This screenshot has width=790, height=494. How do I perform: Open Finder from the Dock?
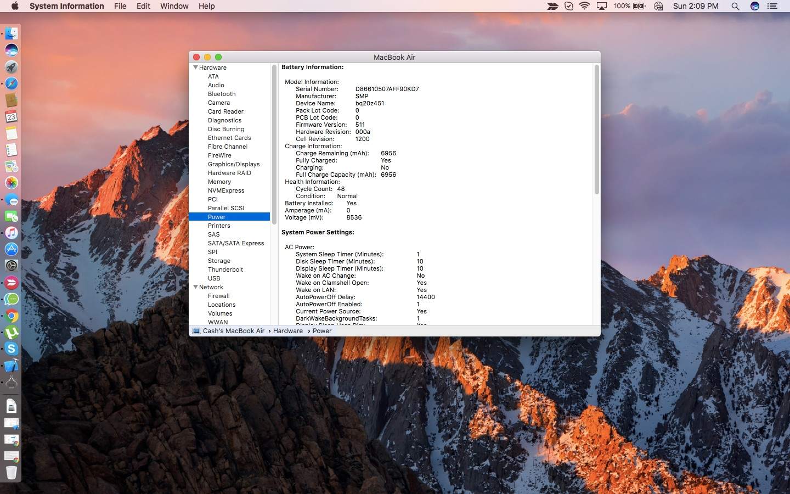[x=12, y=33]
